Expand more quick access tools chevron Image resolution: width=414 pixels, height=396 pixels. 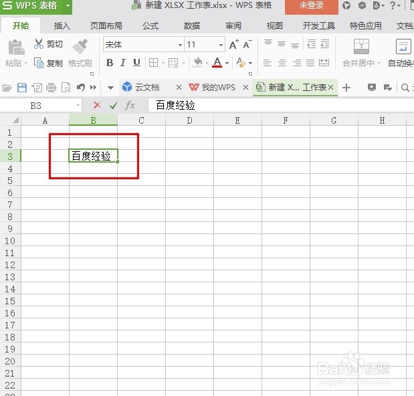click(x=93, y=88)
